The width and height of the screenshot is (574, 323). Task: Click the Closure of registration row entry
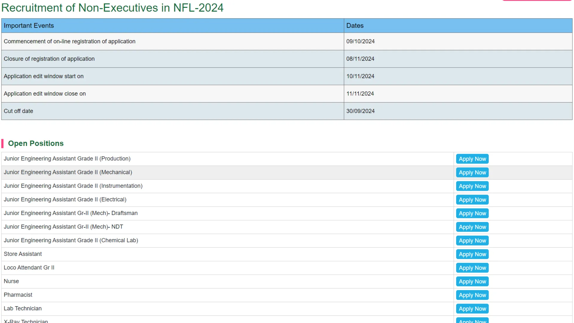173,59
